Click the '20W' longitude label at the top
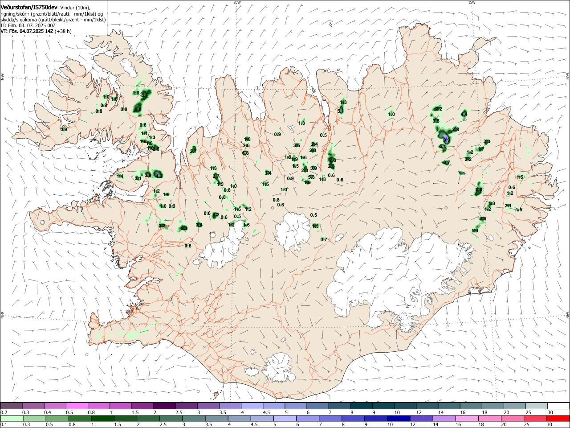The image size is (570, 428). click(x=237, y=2)
